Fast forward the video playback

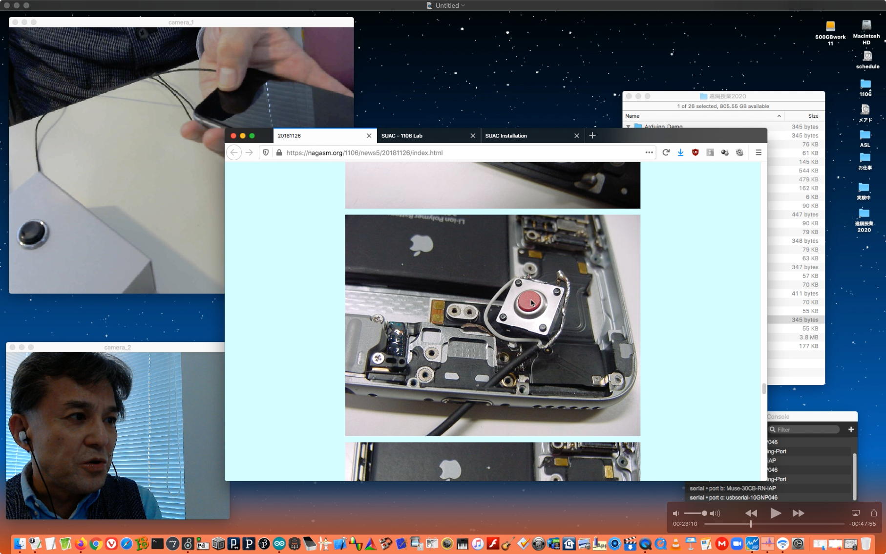point(798,513)
